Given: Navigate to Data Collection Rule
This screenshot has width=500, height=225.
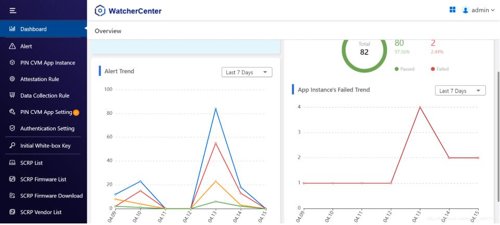Looking at the screenshot, I should coord(44,96).
